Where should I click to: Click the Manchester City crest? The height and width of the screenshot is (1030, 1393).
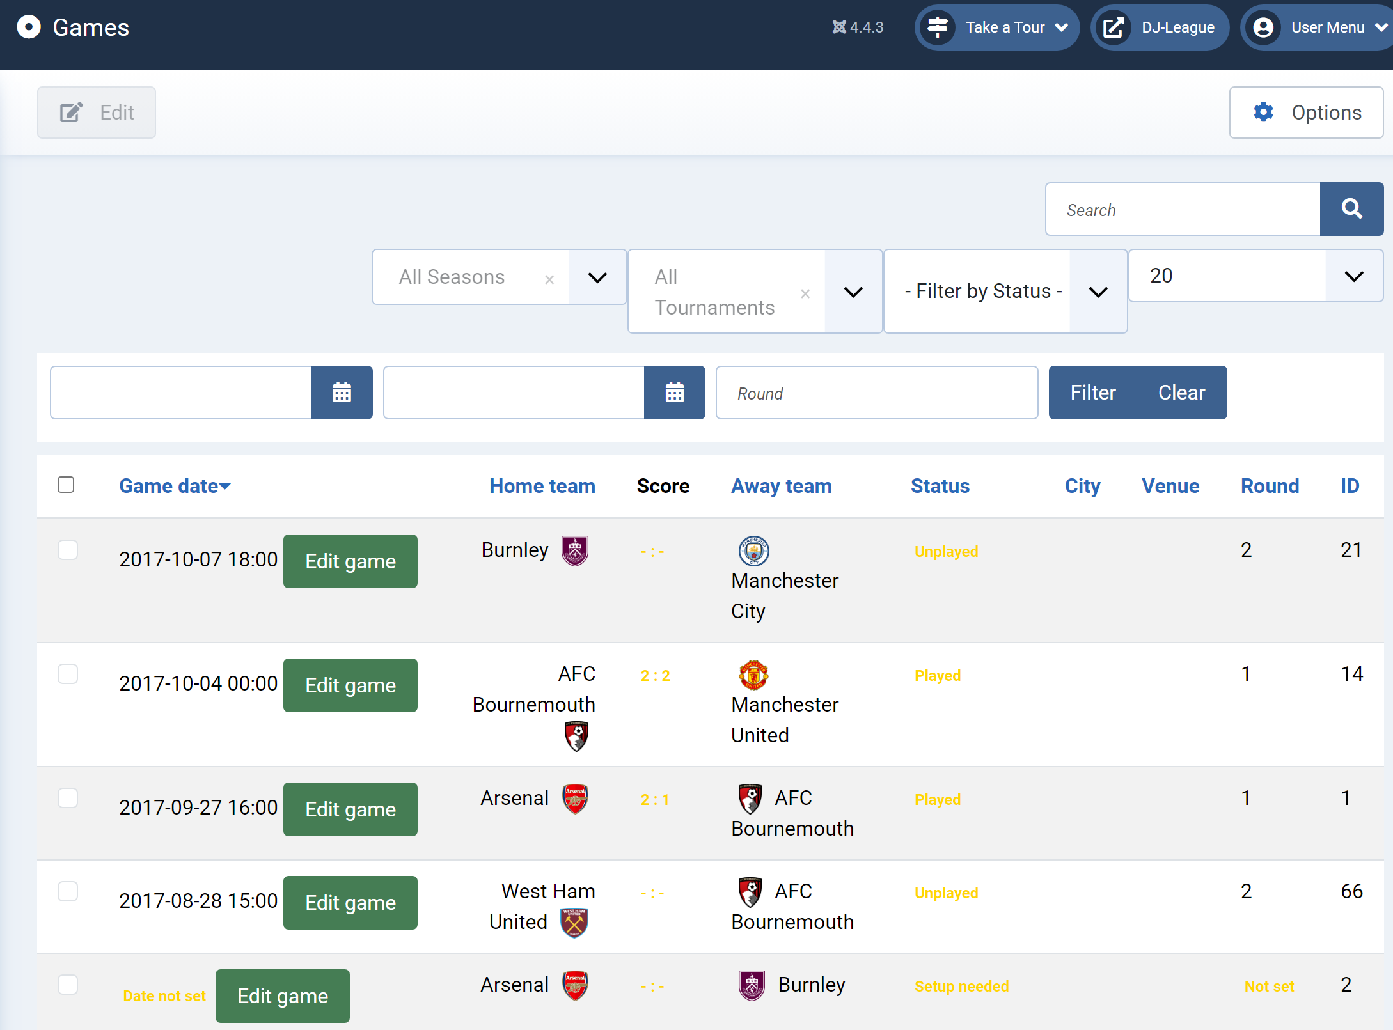tap(754, 551)
